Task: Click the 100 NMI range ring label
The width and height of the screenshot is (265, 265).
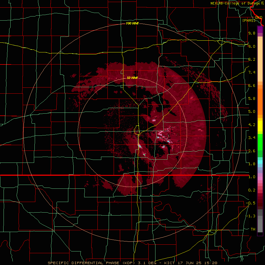Action: [132, 23]
